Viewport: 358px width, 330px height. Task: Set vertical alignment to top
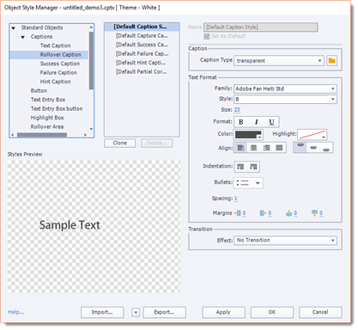point(300,148)
